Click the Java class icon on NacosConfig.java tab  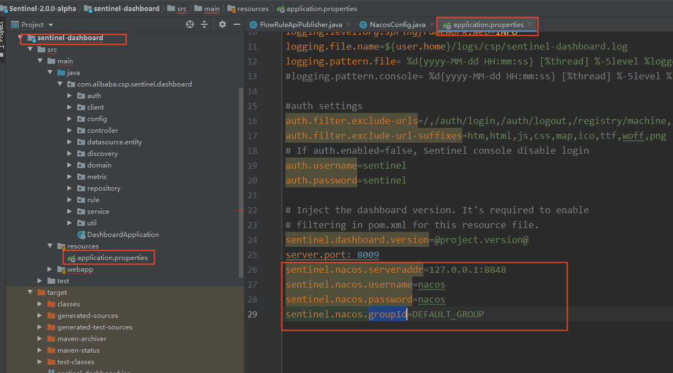pos(363,25)
